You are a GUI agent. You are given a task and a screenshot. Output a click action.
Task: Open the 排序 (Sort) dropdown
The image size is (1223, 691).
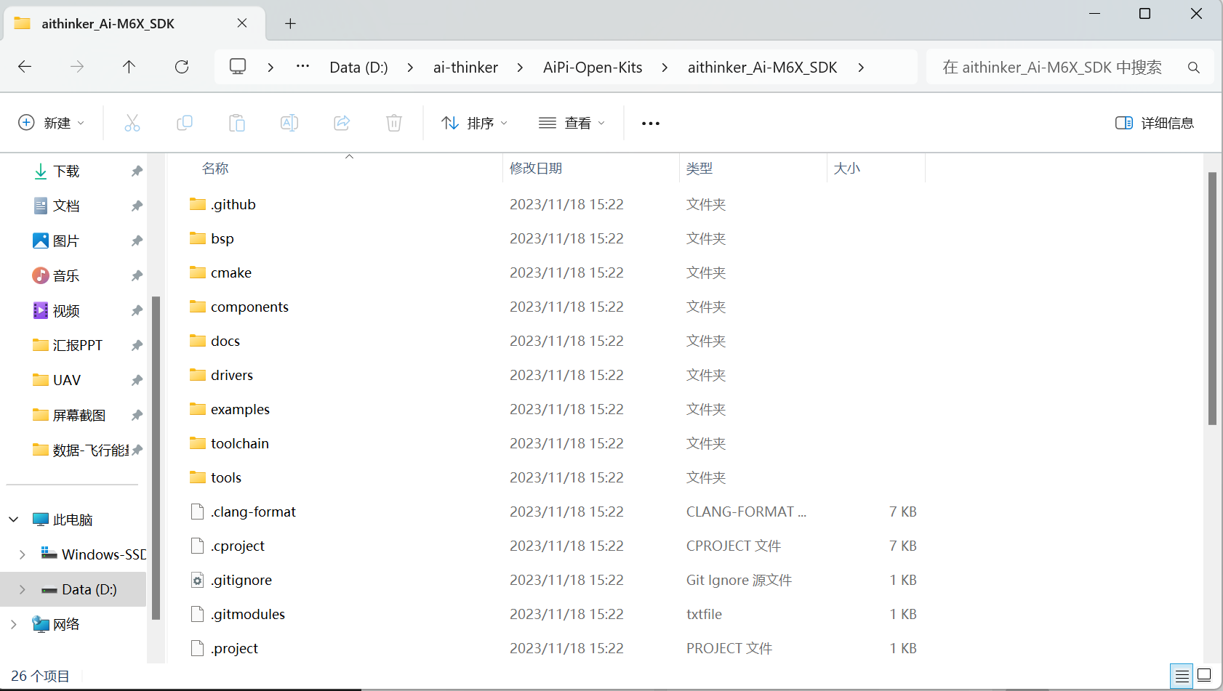coord(475,123)
